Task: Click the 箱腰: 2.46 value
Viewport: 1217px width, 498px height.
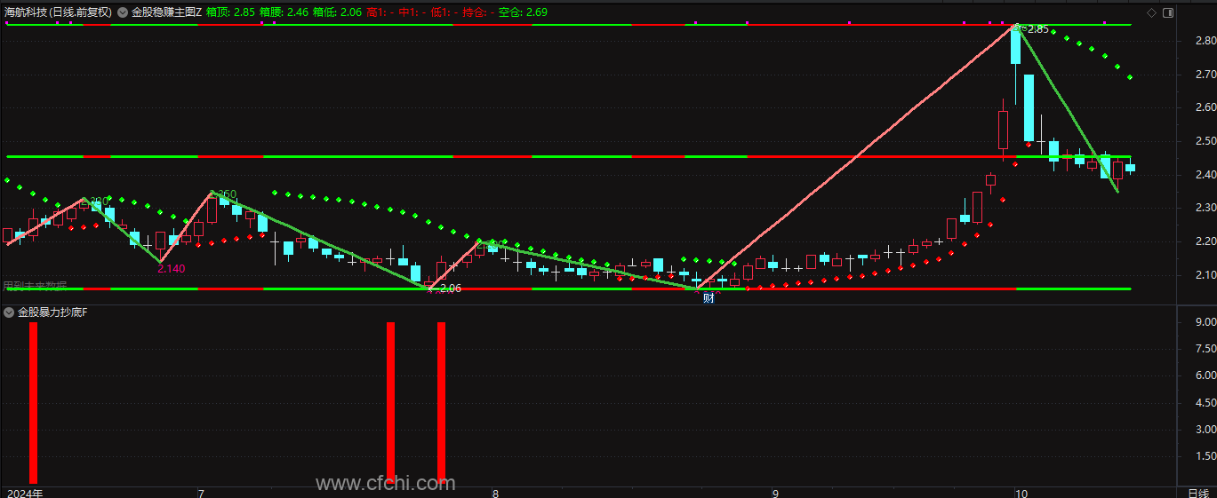Action: click(x=284, y=12)
